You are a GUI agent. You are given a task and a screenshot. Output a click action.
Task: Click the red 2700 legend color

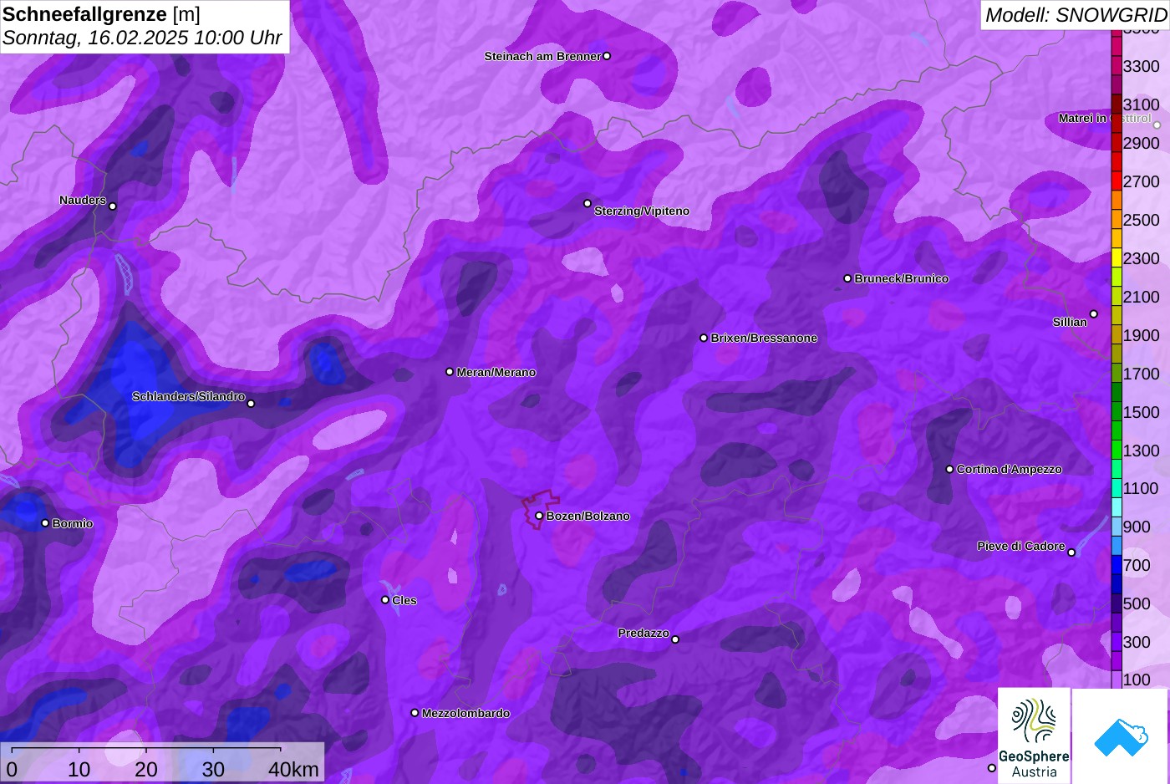click(1117, 181)
